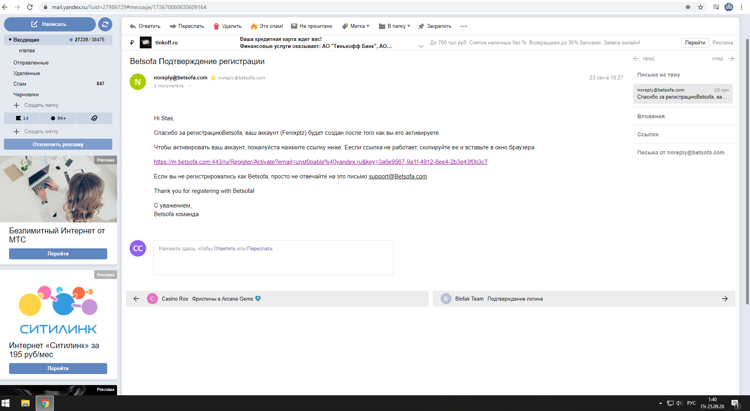Delete the message with Удалить trash icon
The width and height of the screenshot is (750, 411).
(x=216, y=26)
